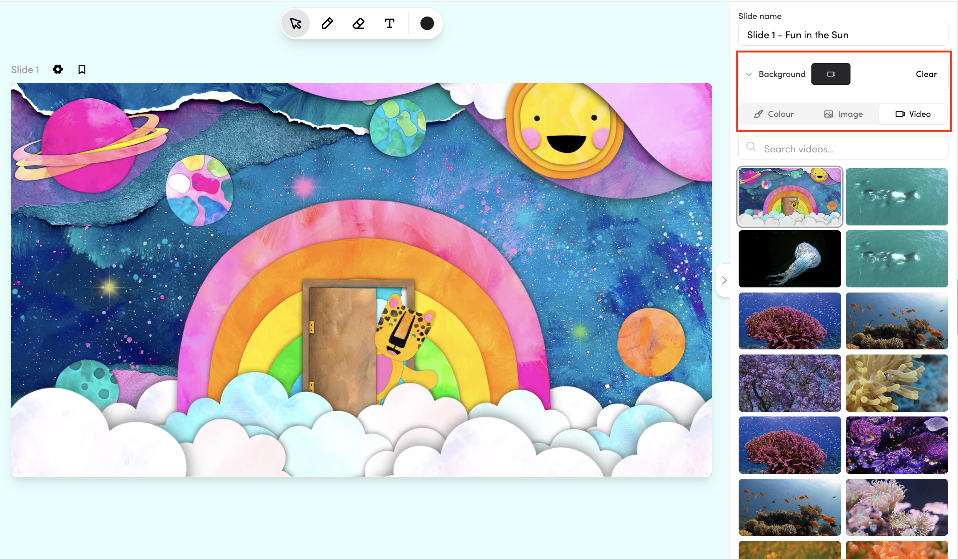Switch to the Colour tab
The image size is (958, 559).
774,114
